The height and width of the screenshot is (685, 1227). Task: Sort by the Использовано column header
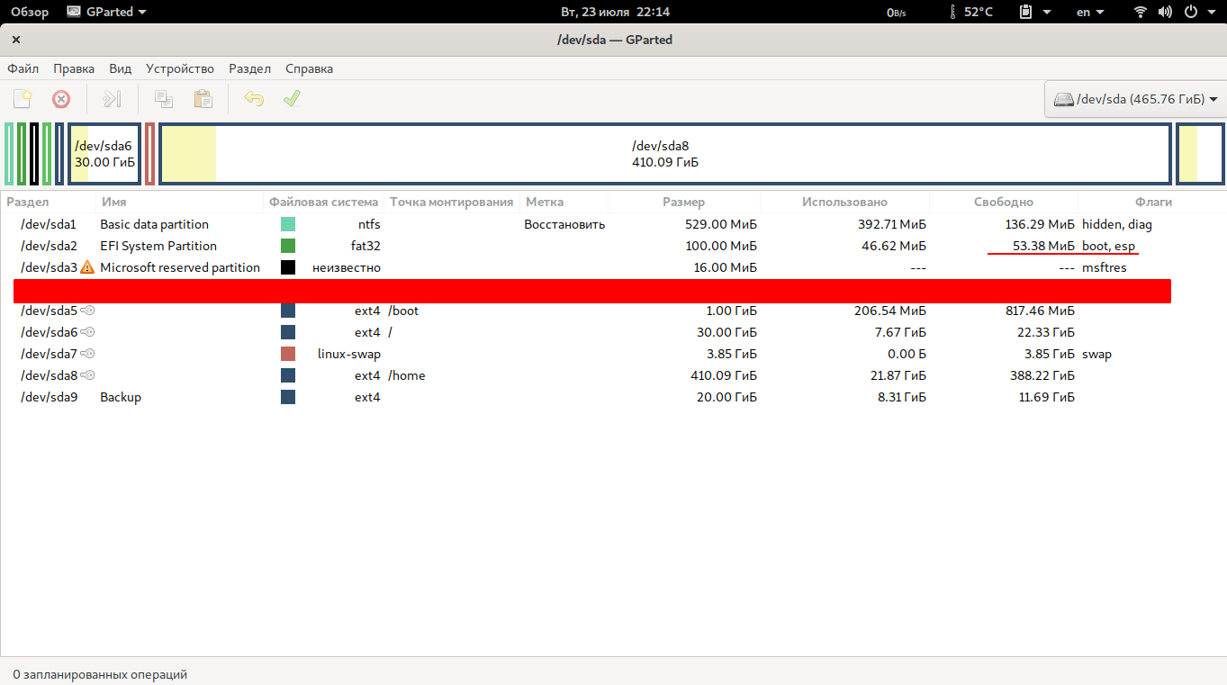(x=844, y=202)
